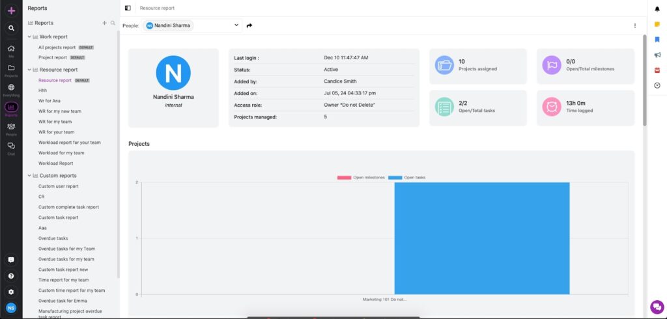Add a new report with plus icon
The width and height of the screenshot is (667, 319).
(x=104, y=23)
